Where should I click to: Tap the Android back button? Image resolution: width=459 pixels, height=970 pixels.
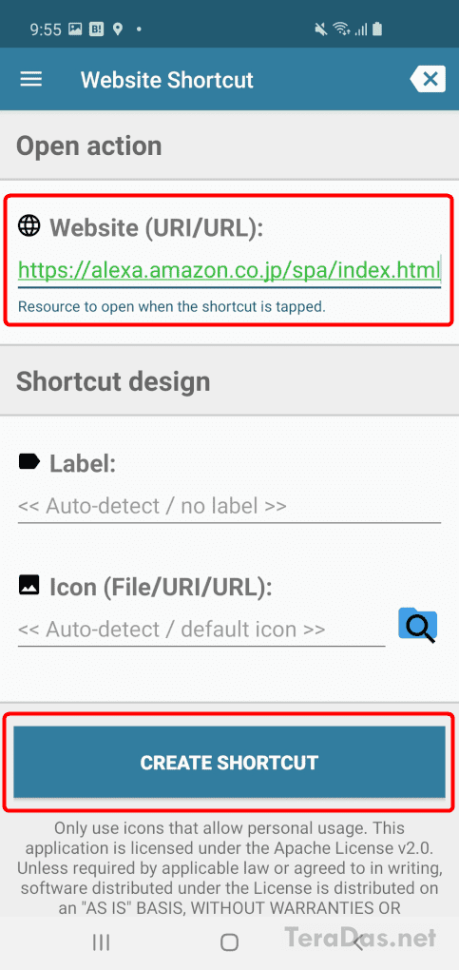pos(357,942)
